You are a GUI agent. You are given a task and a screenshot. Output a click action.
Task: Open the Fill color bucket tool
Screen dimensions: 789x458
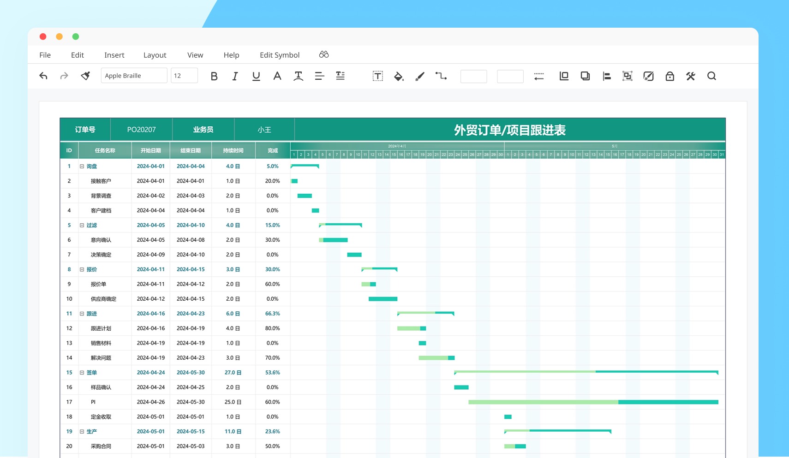point(399,76)
